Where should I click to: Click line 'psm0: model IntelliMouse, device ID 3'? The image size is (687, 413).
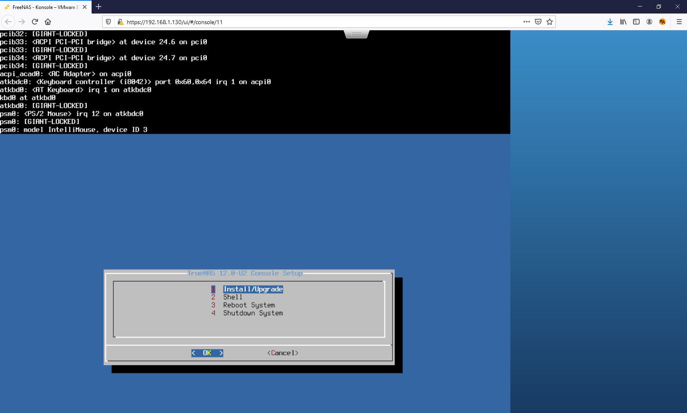pyautogui.click(x=74, y=130)
